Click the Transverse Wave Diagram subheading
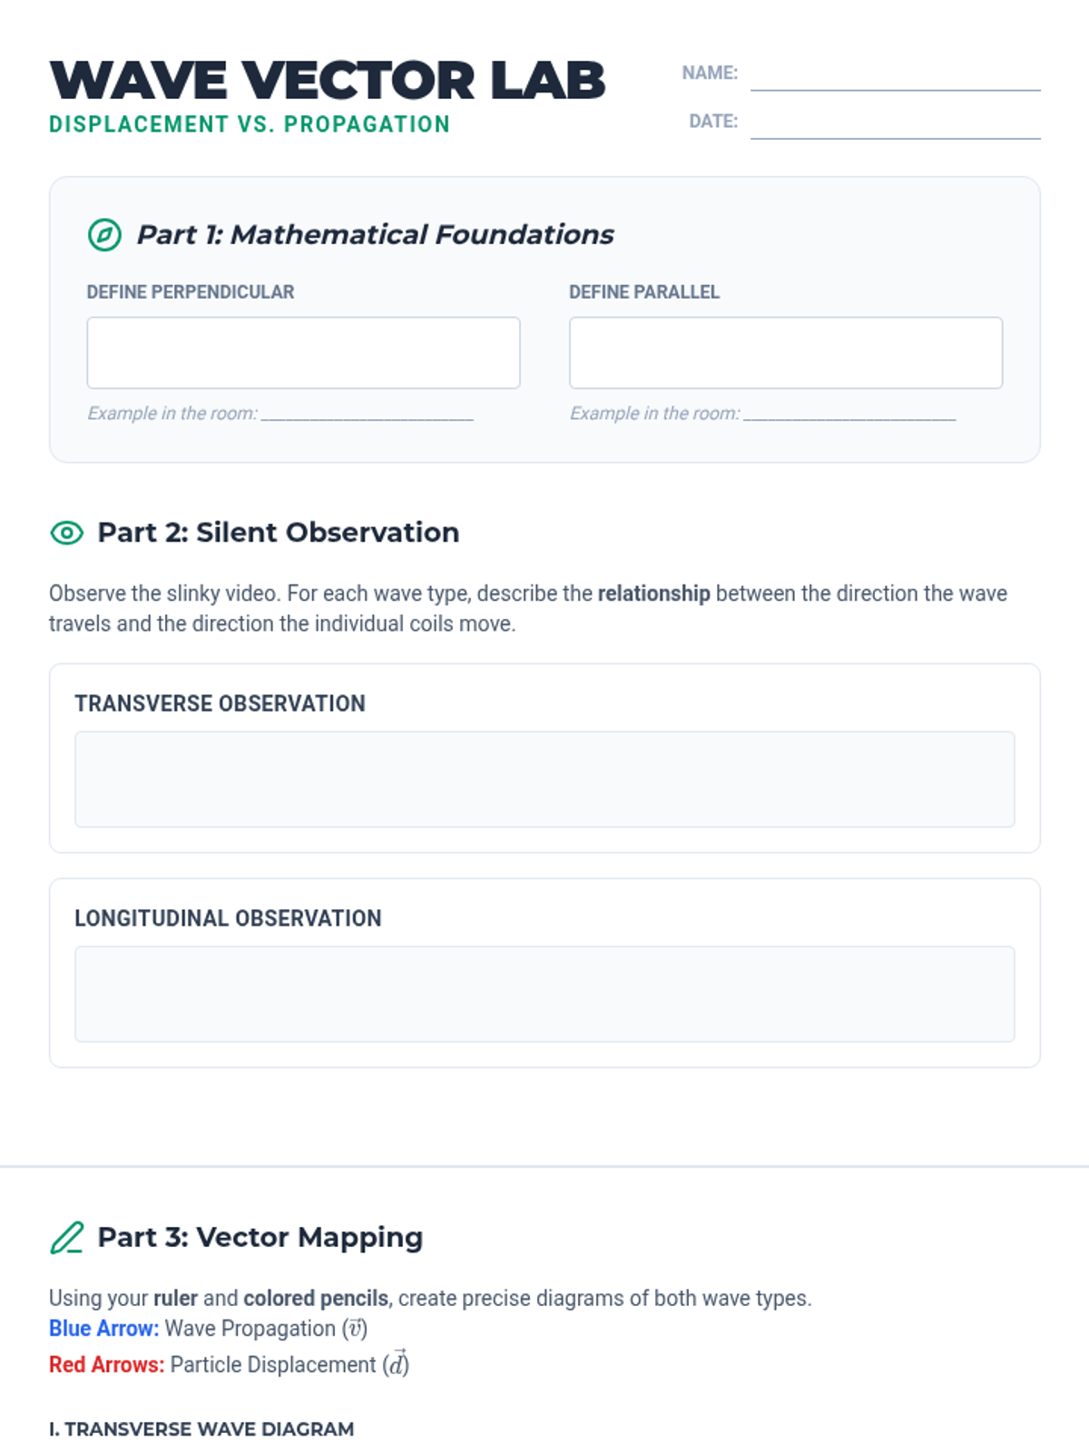 tap(201, 1429)
